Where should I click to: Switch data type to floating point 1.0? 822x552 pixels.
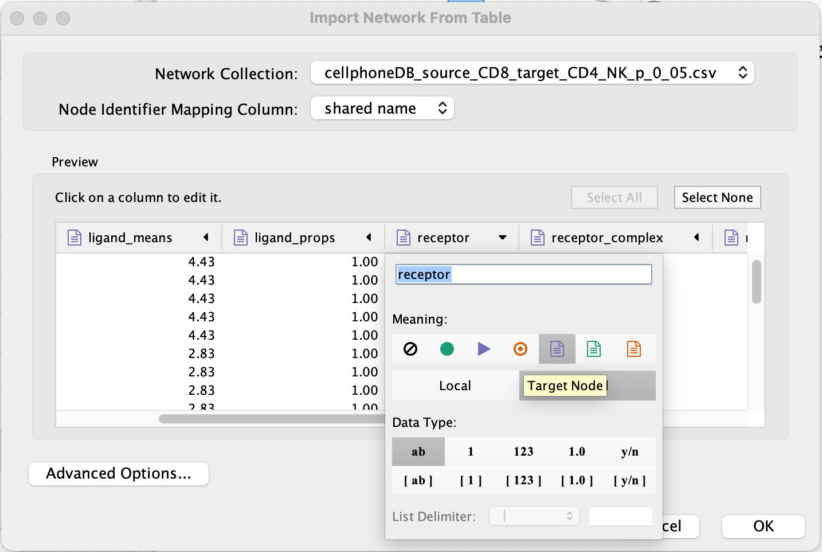[577, 452]
